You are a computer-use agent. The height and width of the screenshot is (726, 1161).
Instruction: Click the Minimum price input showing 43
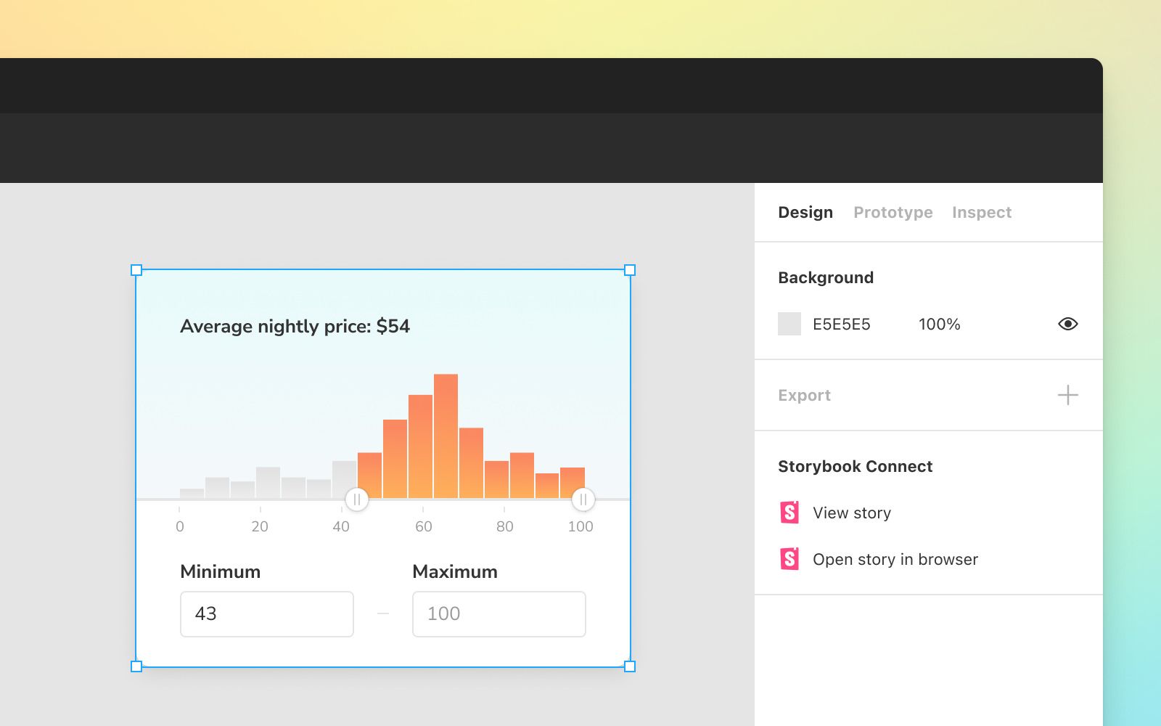point(266,613)
